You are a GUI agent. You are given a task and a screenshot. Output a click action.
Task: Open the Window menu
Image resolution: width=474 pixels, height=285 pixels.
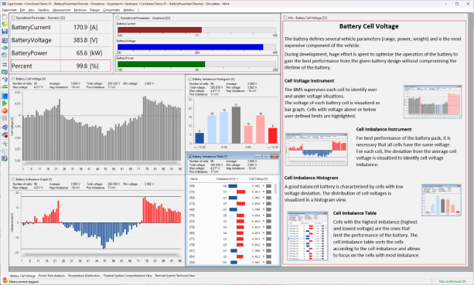coord(128,10)
